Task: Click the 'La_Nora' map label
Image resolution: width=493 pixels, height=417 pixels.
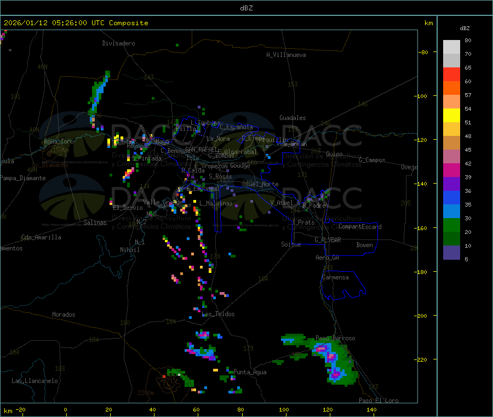Action: (218, 139)
